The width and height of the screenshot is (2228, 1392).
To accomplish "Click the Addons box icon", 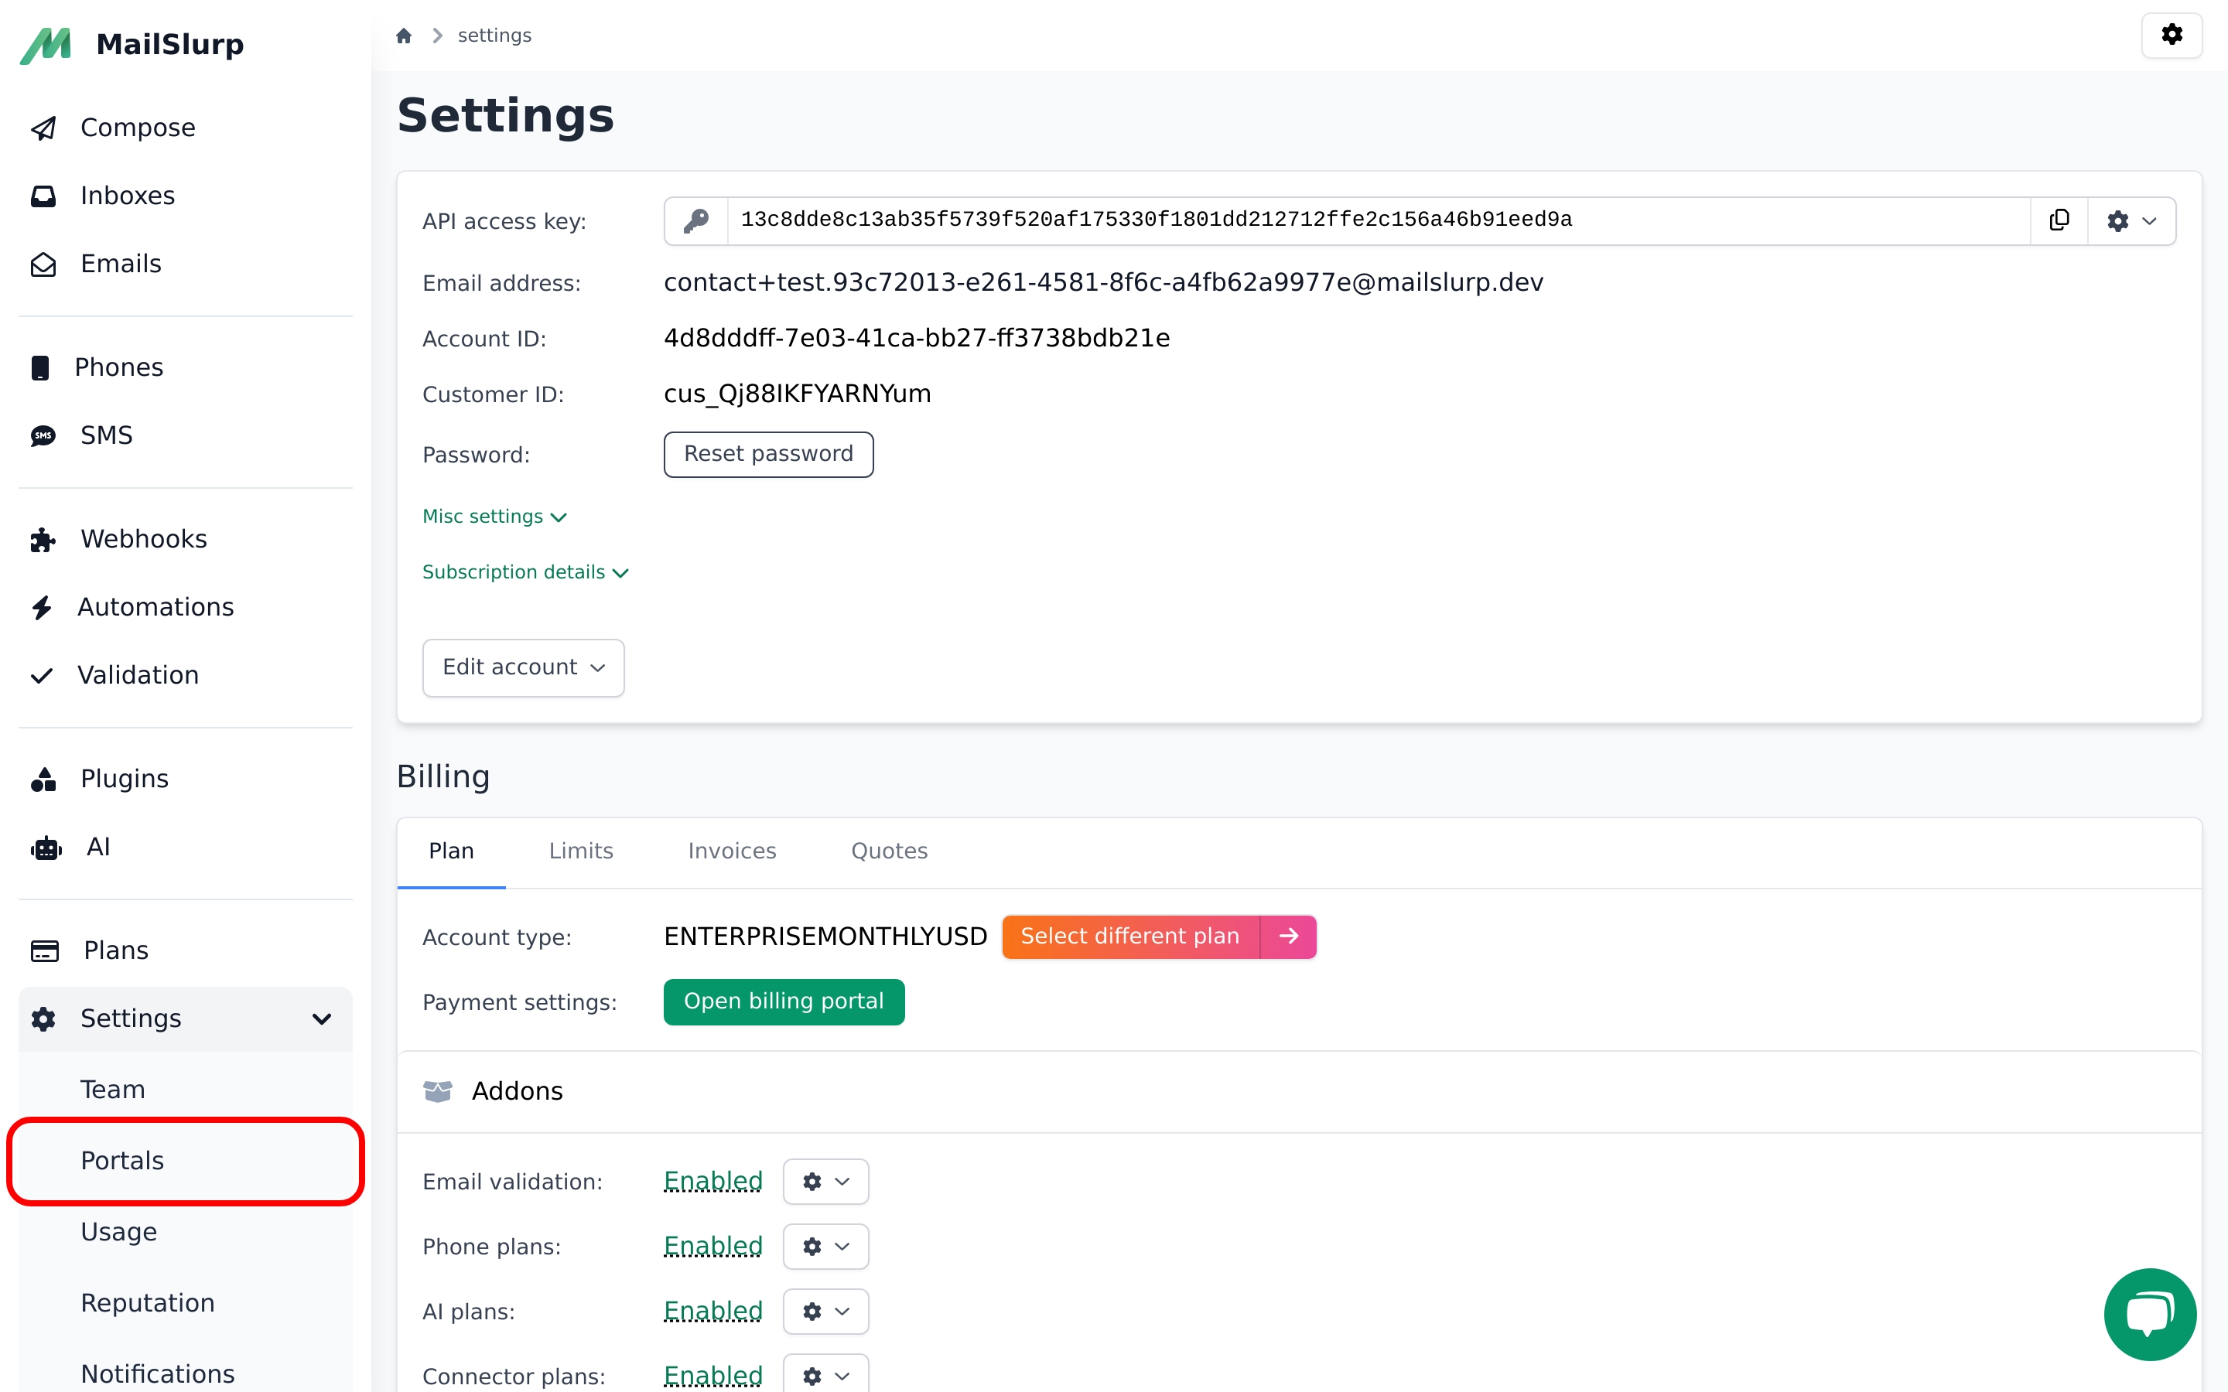I will tap(437, 1091).
